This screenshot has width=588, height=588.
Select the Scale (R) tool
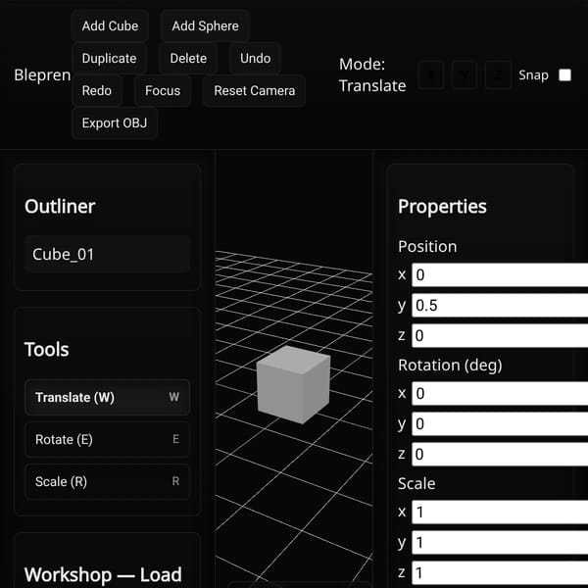coord(107,481)
